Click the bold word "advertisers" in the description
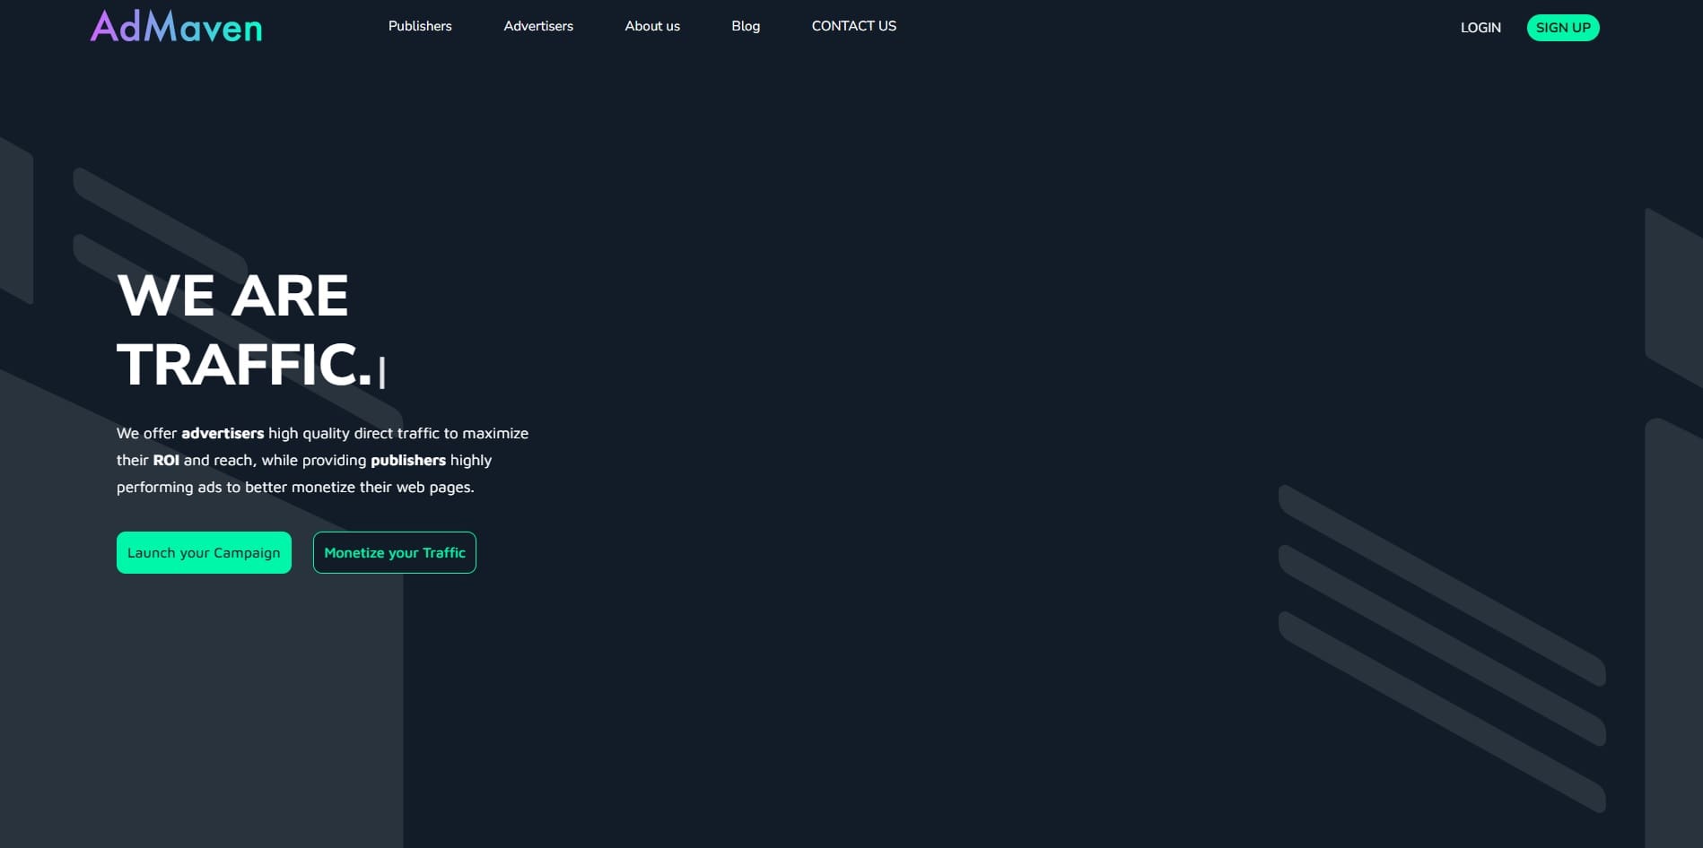Screen dimensions: 1703x848 click(223, 433)
